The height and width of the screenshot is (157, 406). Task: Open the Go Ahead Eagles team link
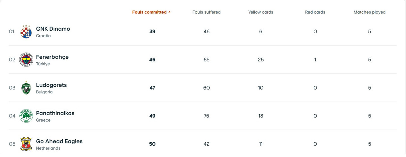pyautogui.click(x=59, y=141)
